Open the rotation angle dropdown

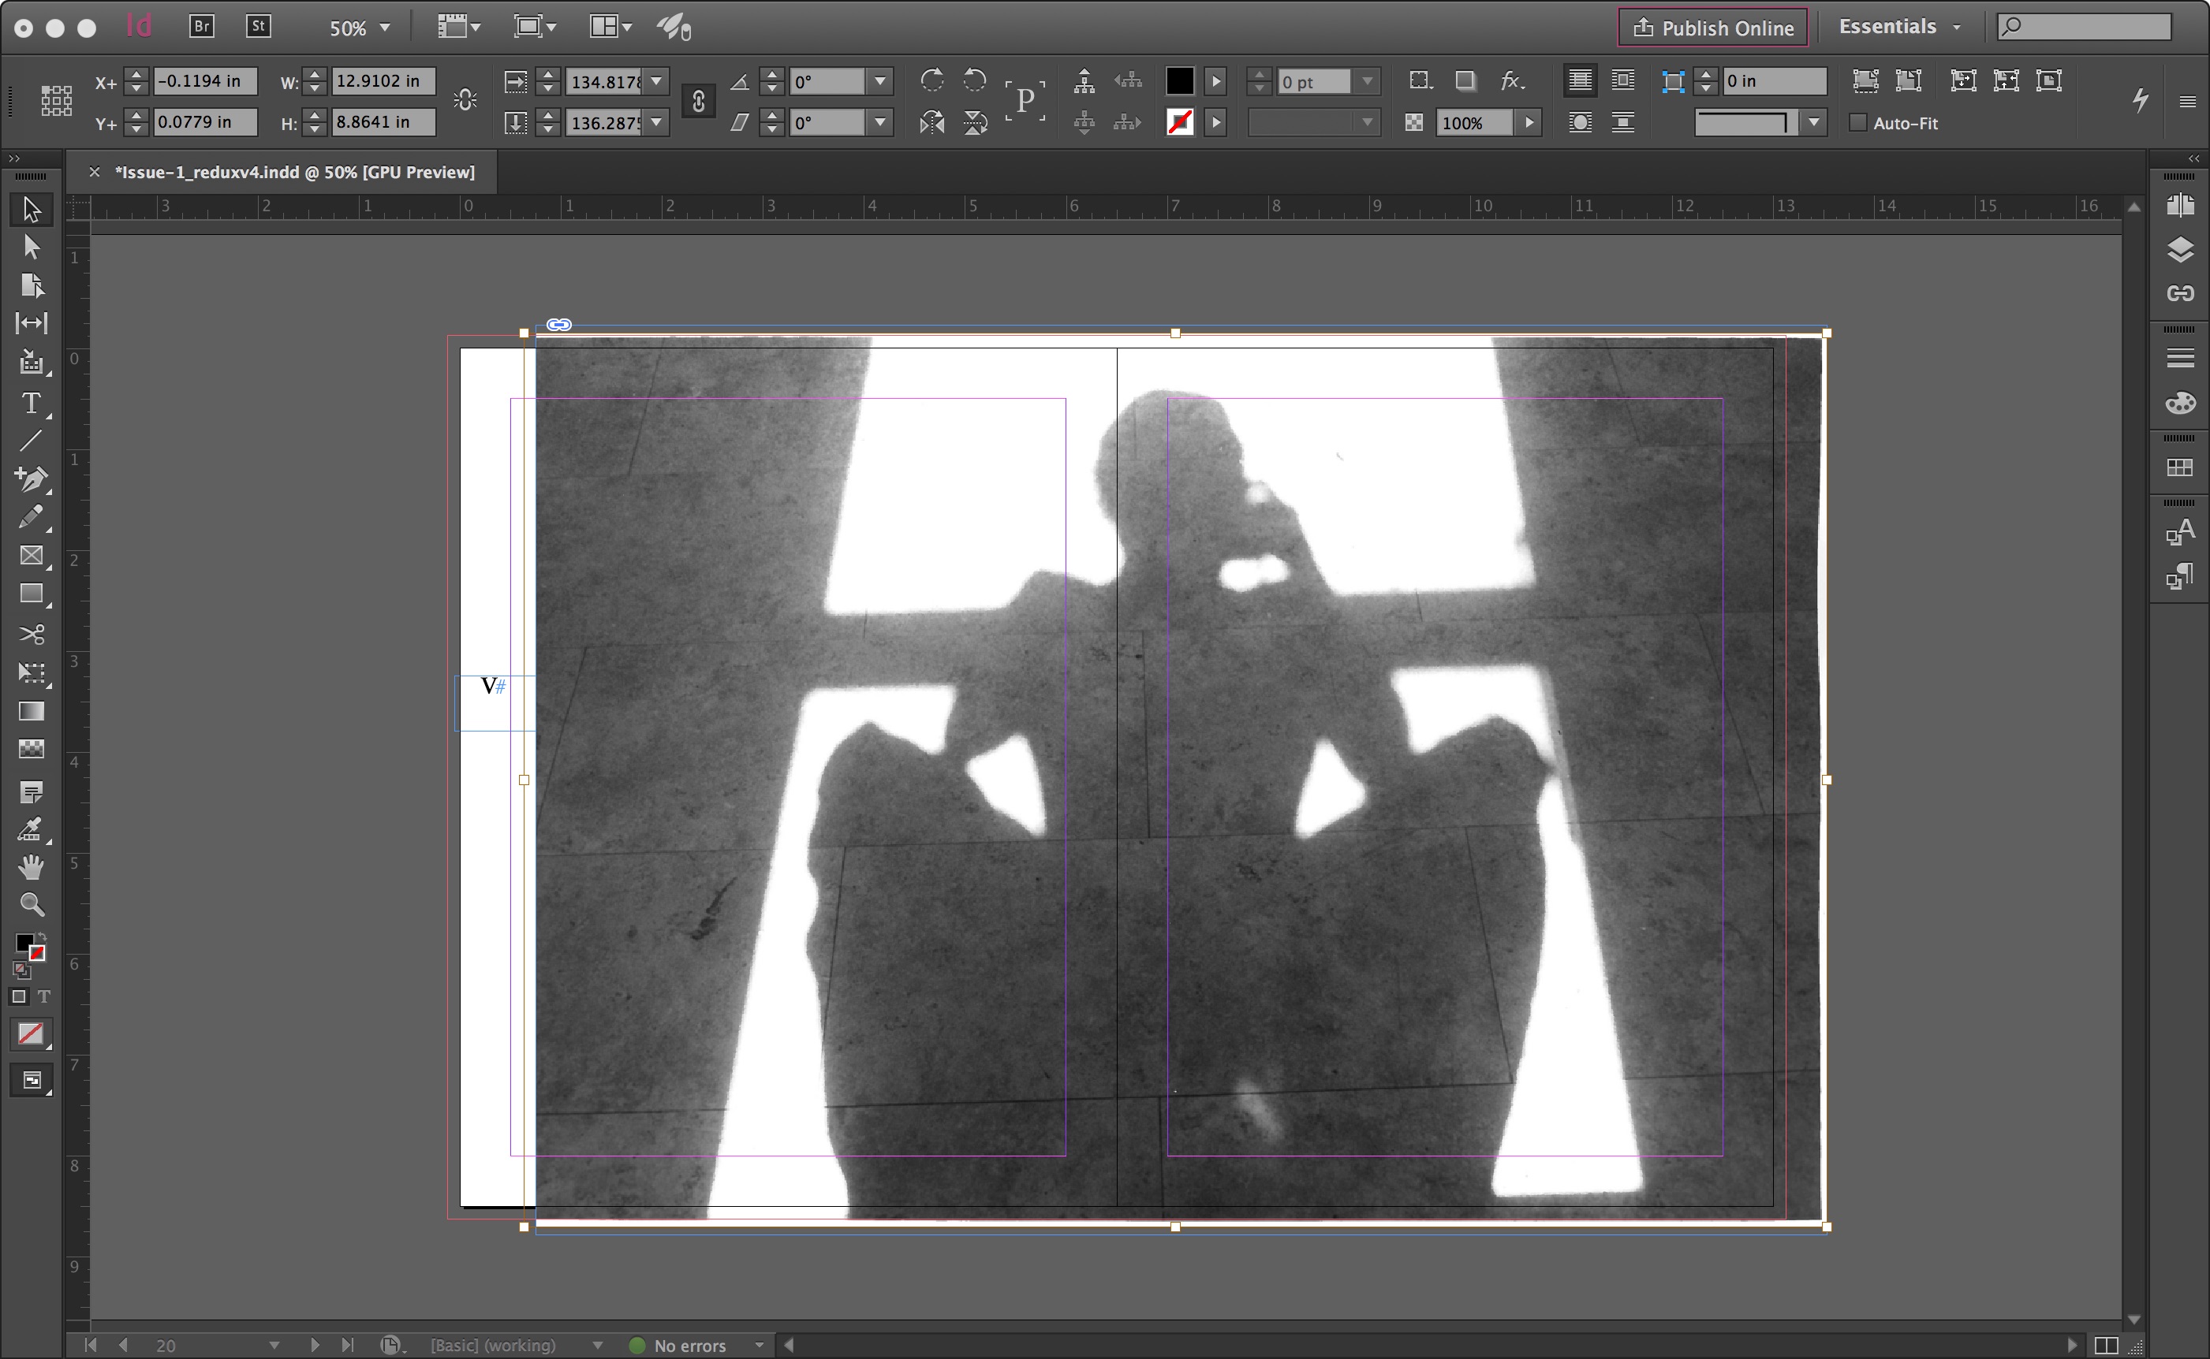click(880, 82)
